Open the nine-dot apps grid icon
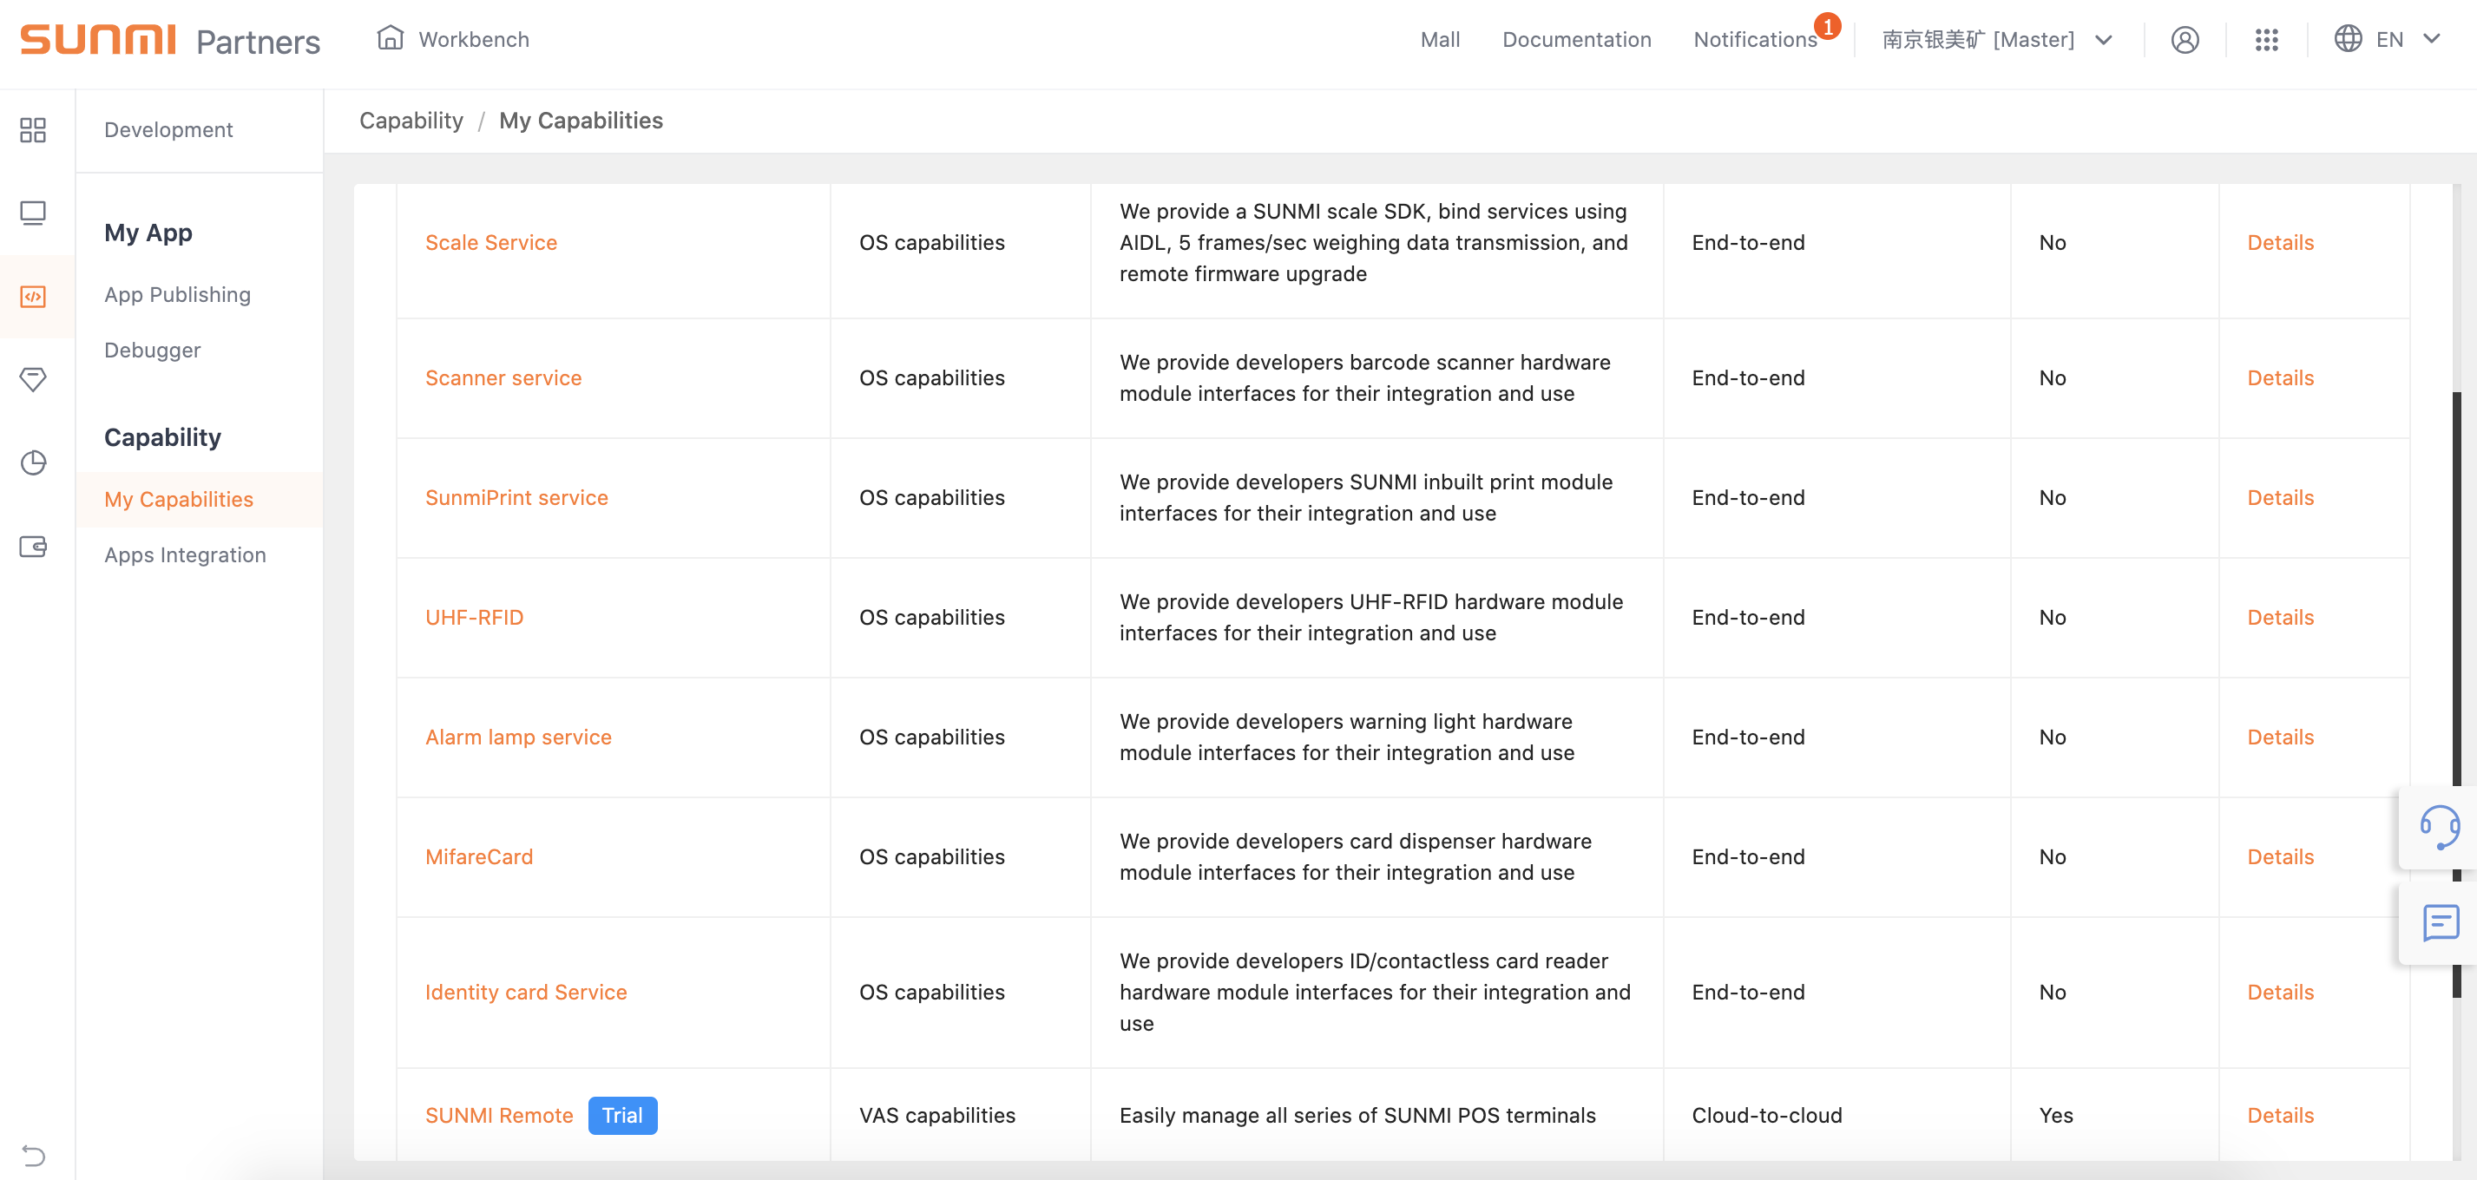Image resolution: width=2477 pixels, height=1180 pixels. pyautogui.click(x=2266, y=39)
